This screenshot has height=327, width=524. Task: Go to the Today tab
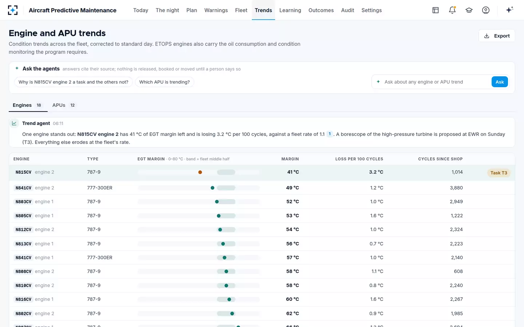pos(141,10)
